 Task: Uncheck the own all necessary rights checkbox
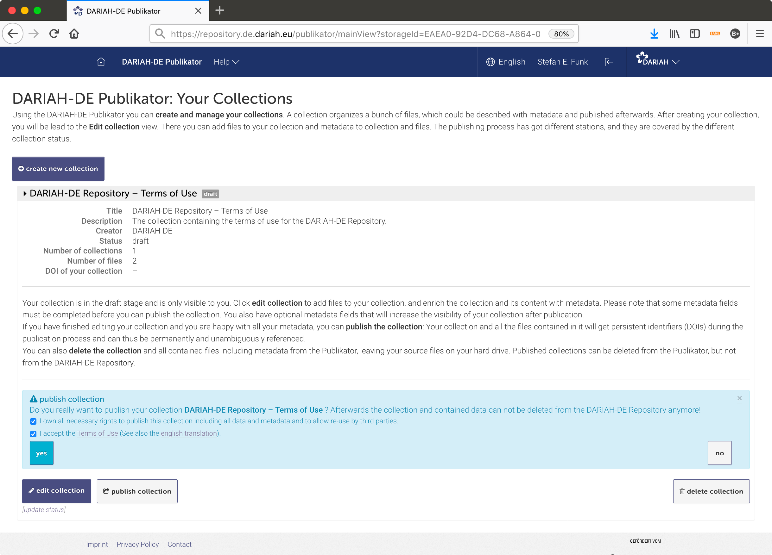(33, 421)
